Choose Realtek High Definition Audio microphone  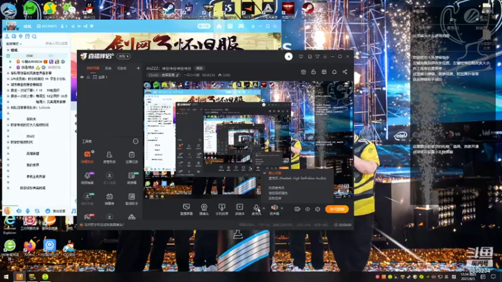[x=297, y=178]
